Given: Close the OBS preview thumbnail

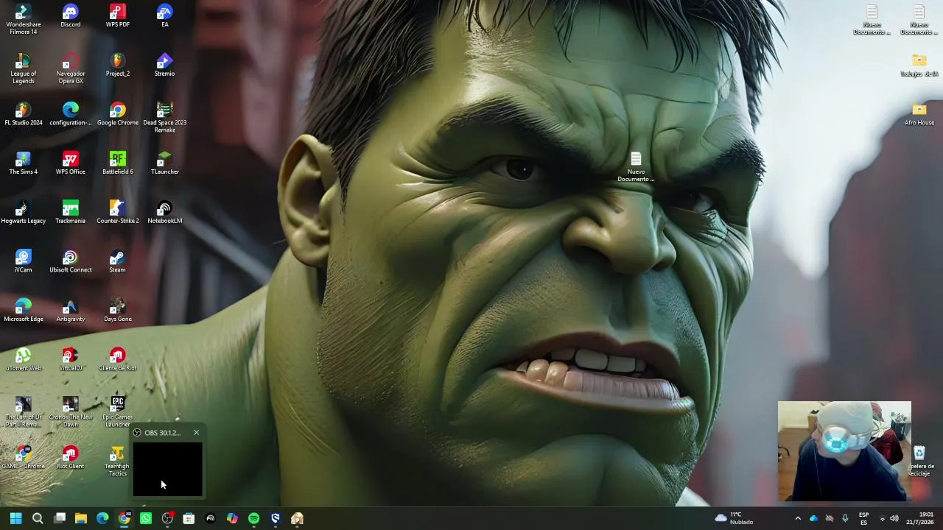Looking at the screenshot, I should pos(196,433).
